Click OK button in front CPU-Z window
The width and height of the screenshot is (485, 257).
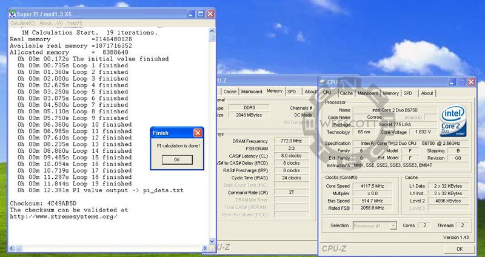460,249
